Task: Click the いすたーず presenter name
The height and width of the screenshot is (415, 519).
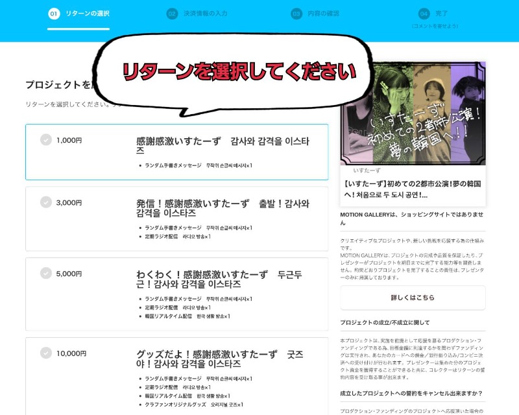Action: point(367,171)
